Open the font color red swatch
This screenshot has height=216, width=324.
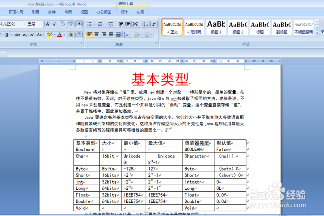click(x=59, y=34)
